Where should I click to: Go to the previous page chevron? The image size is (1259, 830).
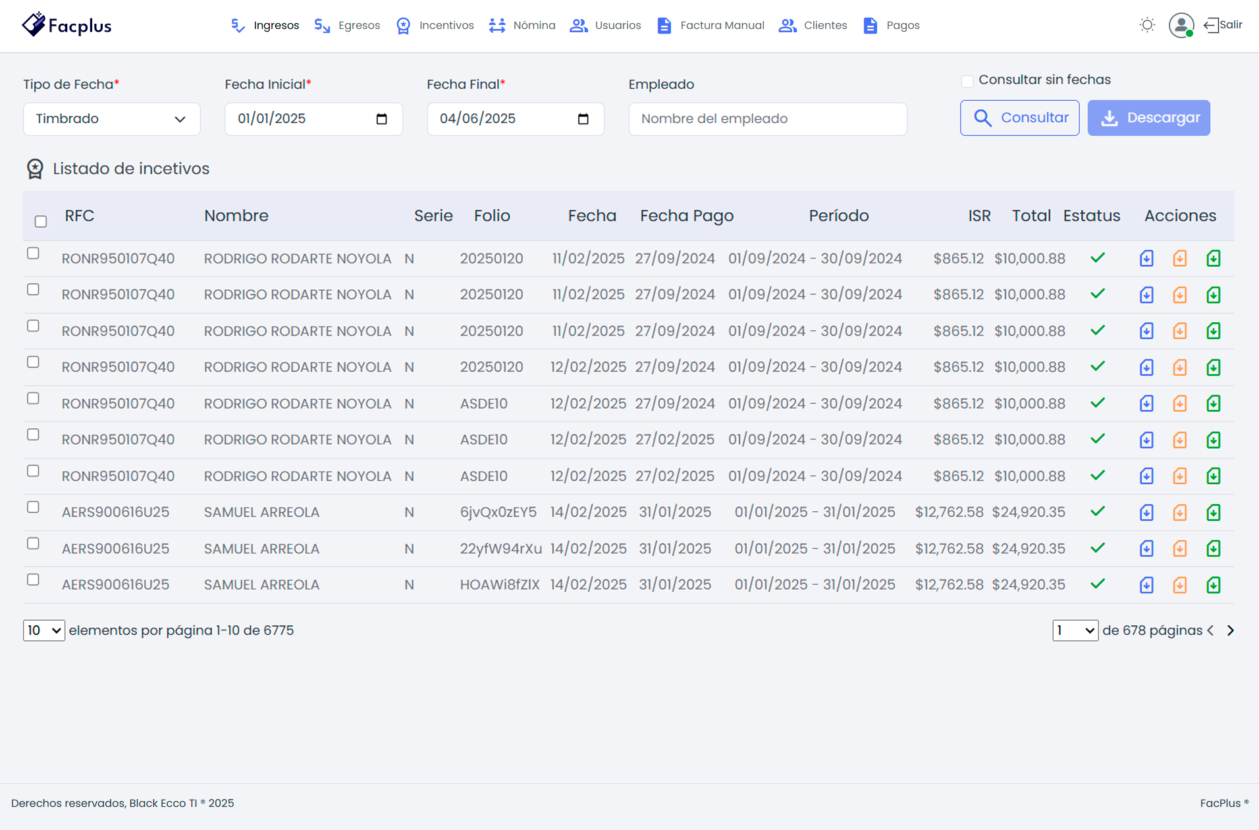point(1210,630)
